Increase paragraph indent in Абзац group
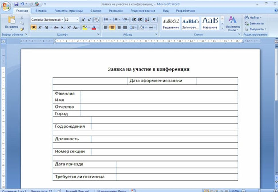Screen dimensions: 278x192 140,20
